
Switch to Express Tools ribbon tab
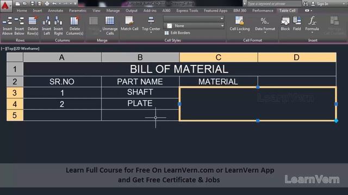[x=187, y=11]
